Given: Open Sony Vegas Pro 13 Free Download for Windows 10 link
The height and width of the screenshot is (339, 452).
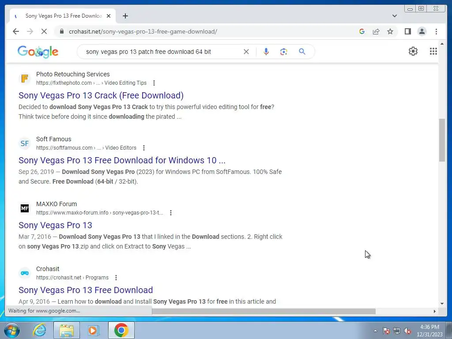Looking at the screenshot, I should click(122, 160).
